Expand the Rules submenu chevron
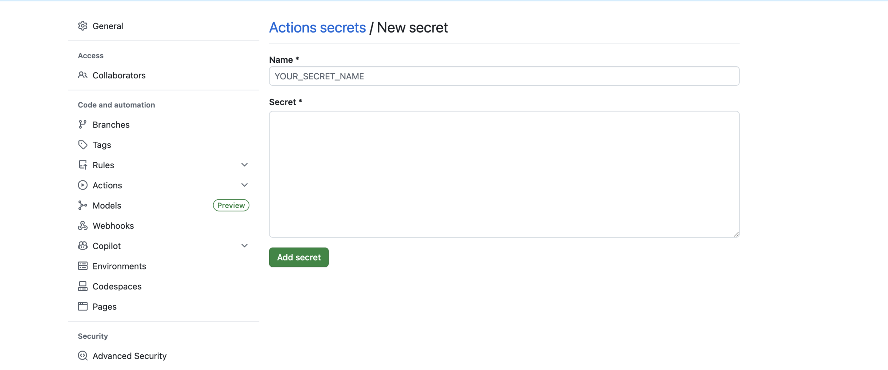 (x=245, y=165)
